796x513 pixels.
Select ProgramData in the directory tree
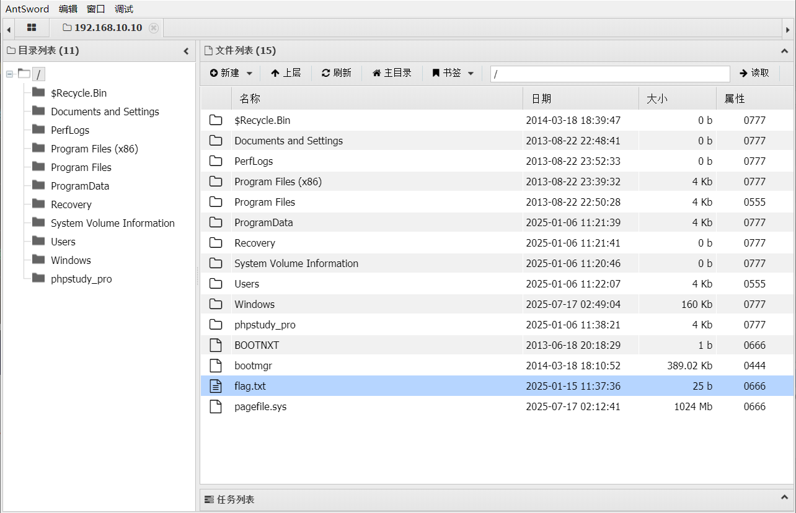tap(80, 186)
